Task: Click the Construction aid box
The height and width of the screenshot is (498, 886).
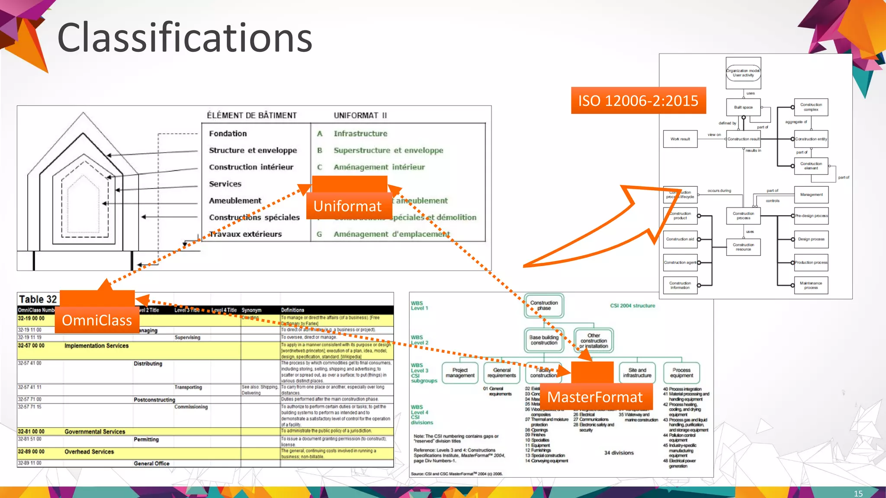Action: point(680,239)
